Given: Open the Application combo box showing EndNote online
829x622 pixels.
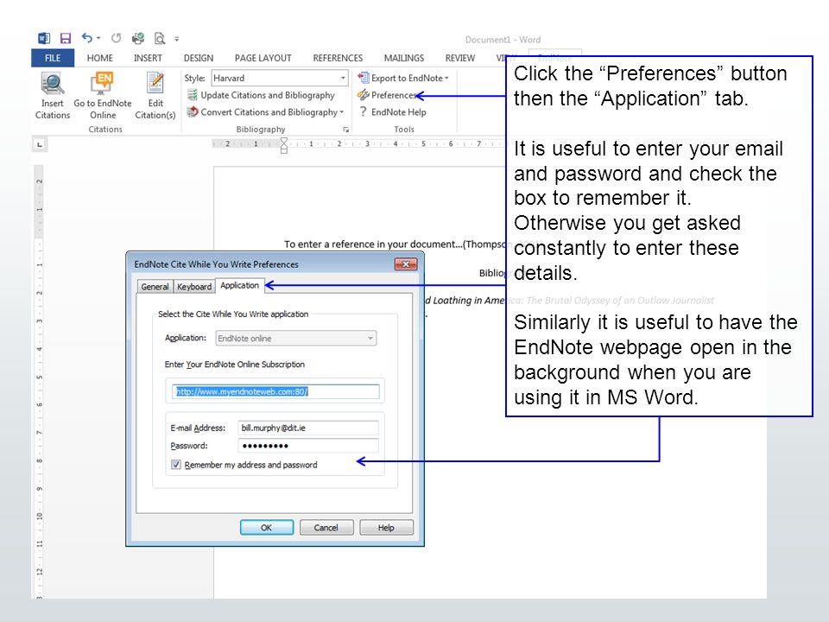Looking at the screenshot, I should tap(296, 339).
